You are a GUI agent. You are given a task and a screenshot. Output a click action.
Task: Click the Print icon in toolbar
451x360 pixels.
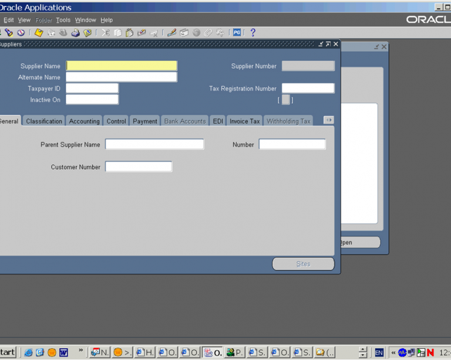tap(75, 33)
